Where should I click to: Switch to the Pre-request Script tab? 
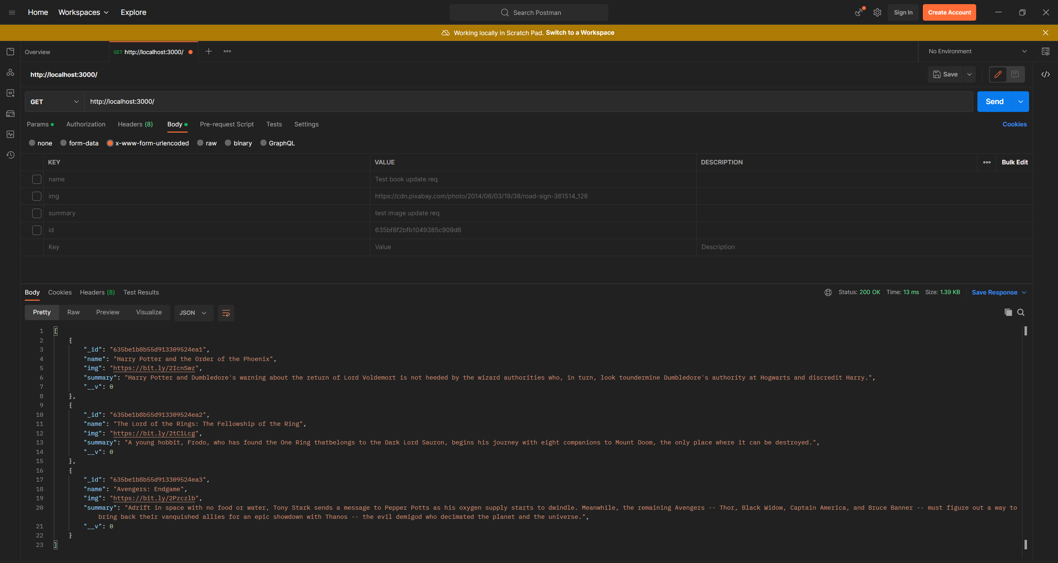click(226, 124)
